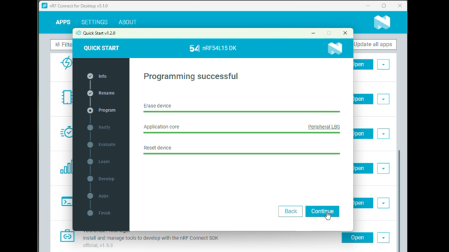Switch to the ABOUT tab
Image resolution: width=449 pixels, height=252 pixels.
click(x=128, y=22)
